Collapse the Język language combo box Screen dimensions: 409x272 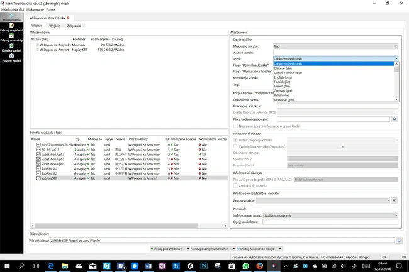(x=335, y=58)
